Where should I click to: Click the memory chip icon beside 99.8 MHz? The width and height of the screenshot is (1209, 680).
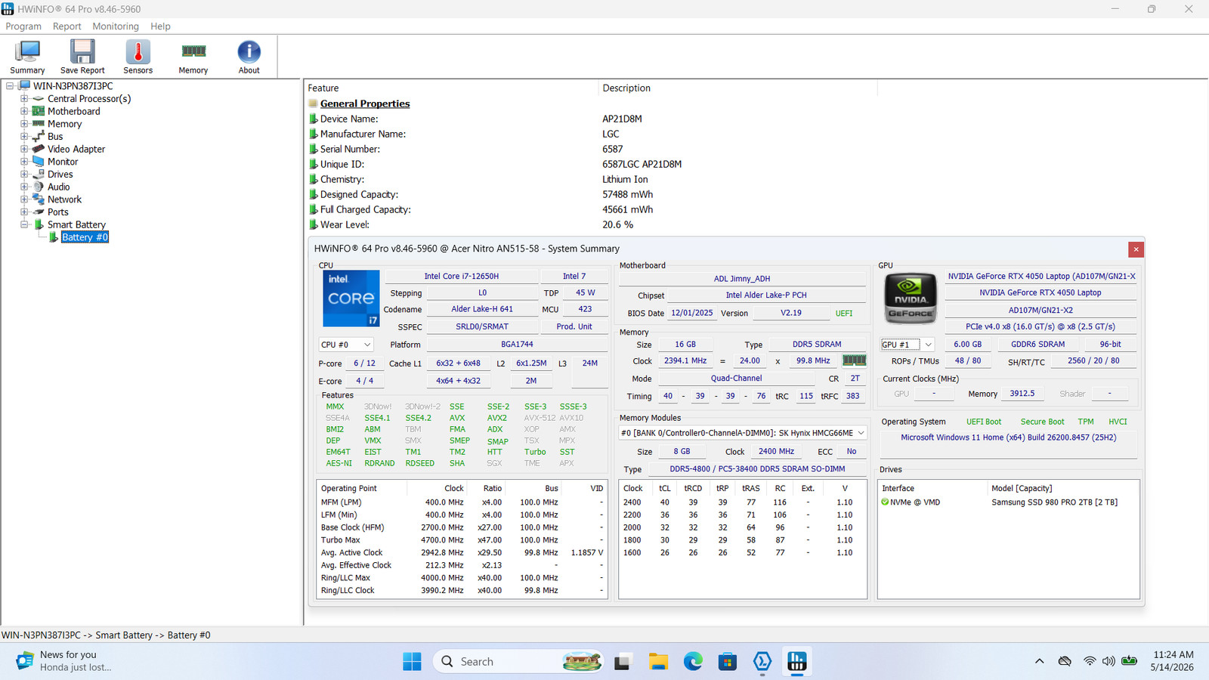tap(854, 360)
